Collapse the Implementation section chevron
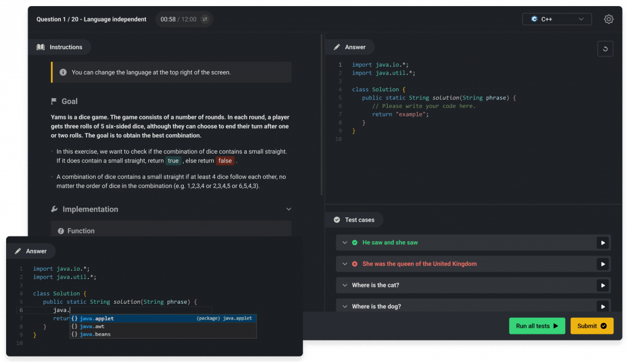 pyautogui.click(x=289, y=209)
